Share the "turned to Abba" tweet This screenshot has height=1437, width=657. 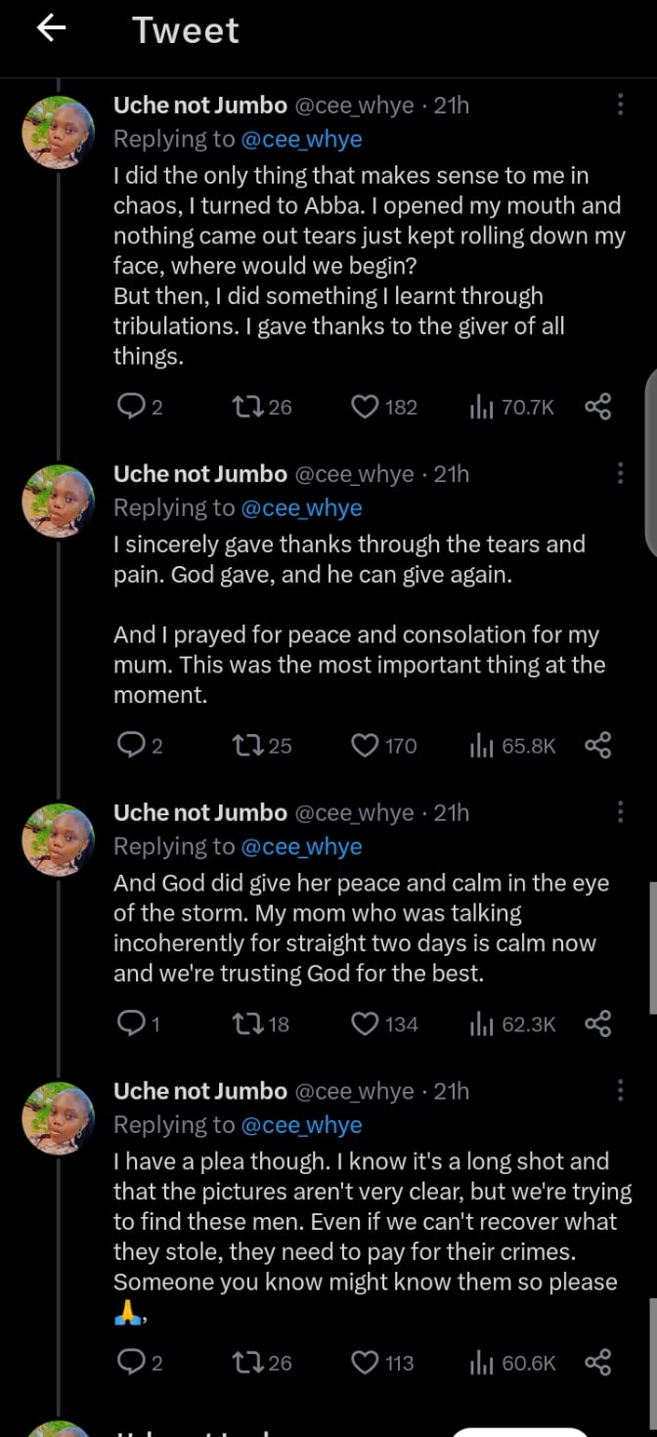pyautogui.click(x=597, y=407)
